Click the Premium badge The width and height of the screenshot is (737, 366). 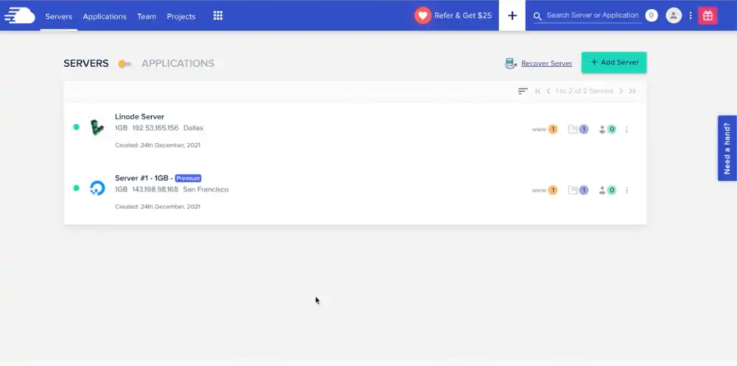[x=188, y=178]
